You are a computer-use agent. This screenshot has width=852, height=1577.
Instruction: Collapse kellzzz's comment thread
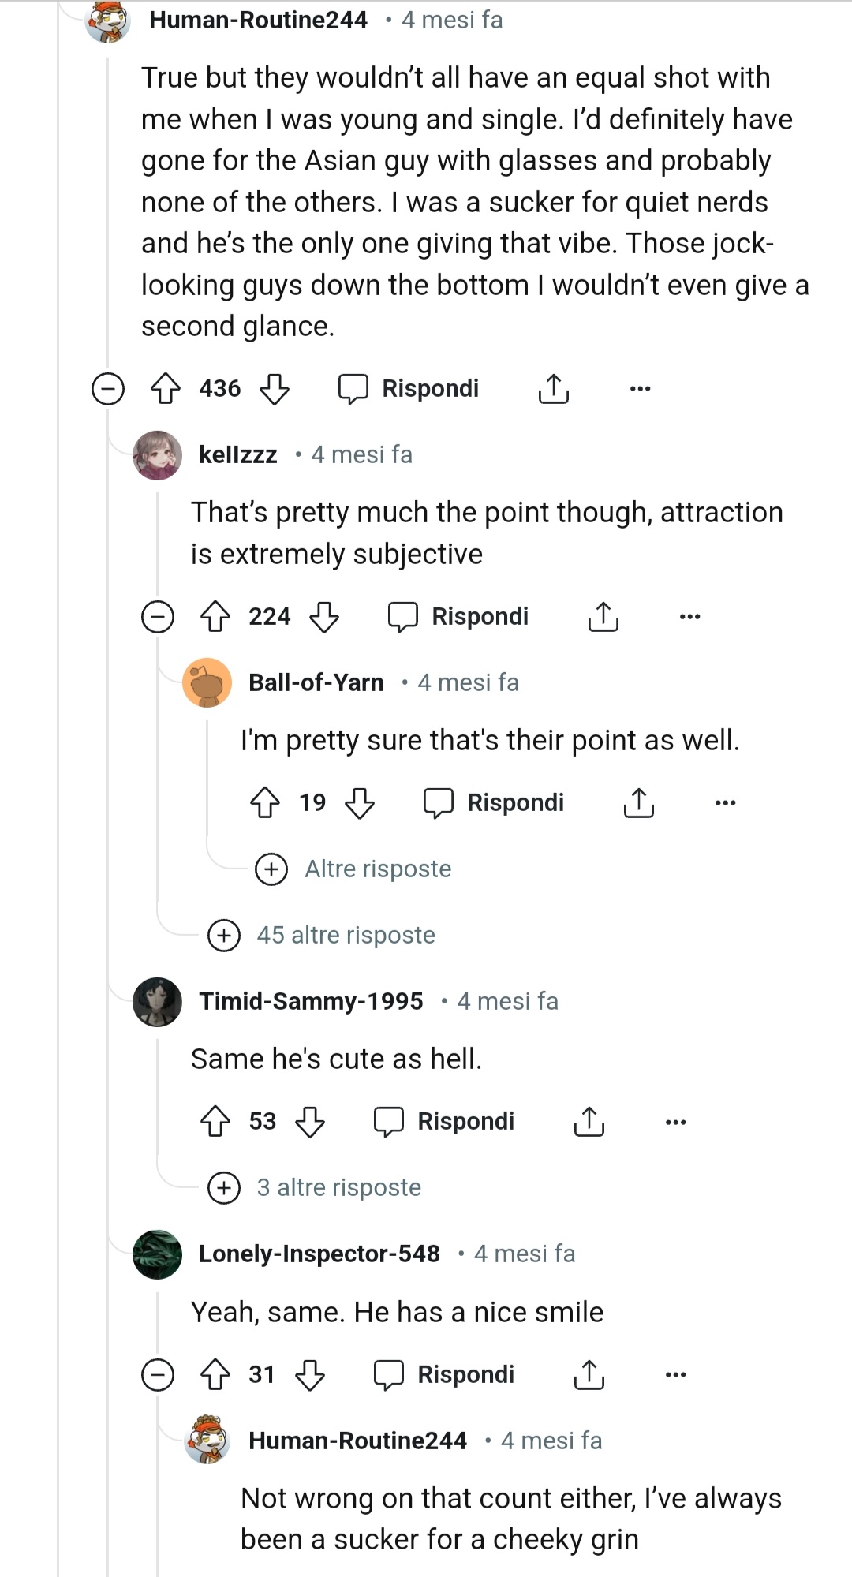pos(159,617)
